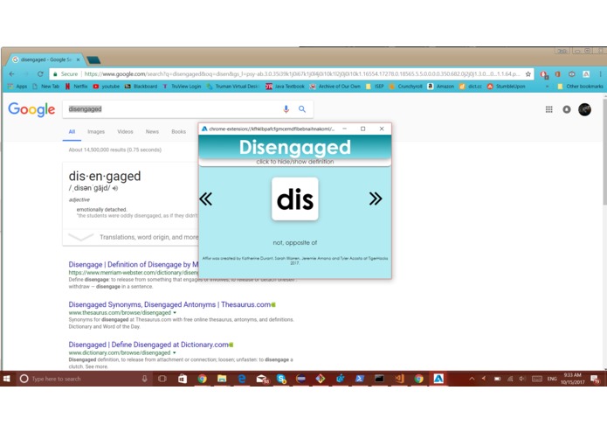Go back with the browser back arrow

click(x=11, y=74)
